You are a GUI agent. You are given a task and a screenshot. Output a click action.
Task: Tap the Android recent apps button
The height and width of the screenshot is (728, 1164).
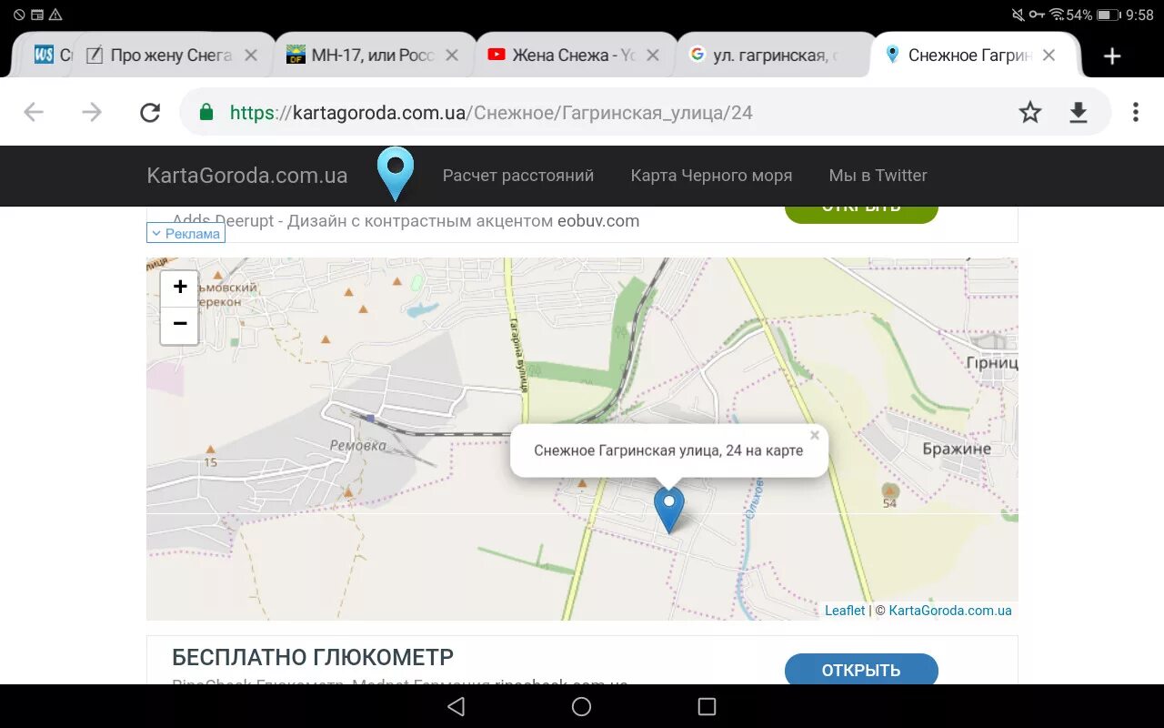click(x=707, y=706)
